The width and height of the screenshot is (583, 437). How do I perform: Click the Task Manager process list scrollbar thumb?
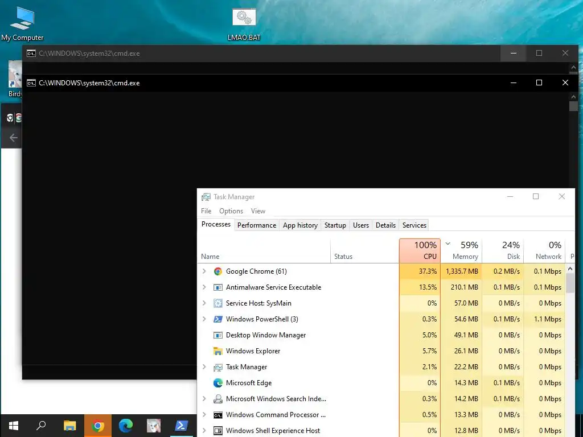pos(570,283)
